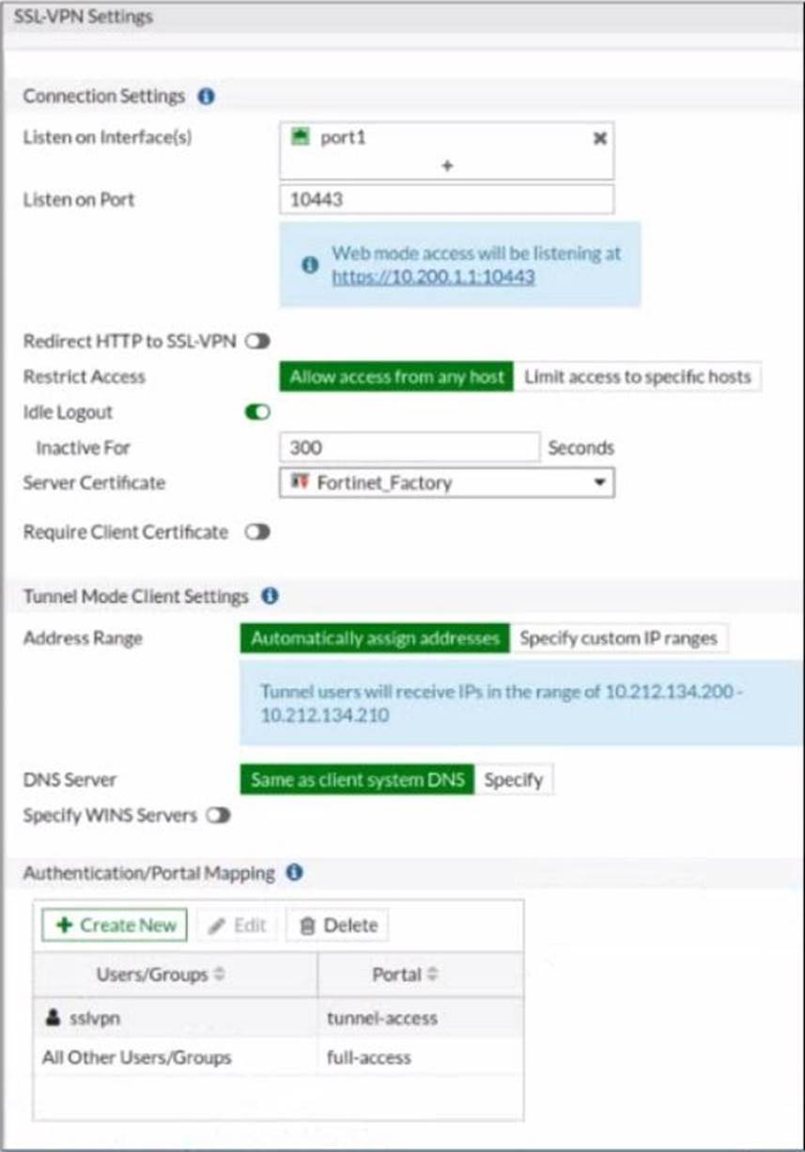Remove port1 using the x icon

coord(600,138)
